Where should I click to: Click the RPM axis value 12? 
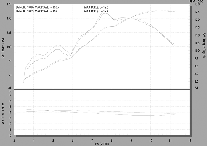[x=190, y=140]
